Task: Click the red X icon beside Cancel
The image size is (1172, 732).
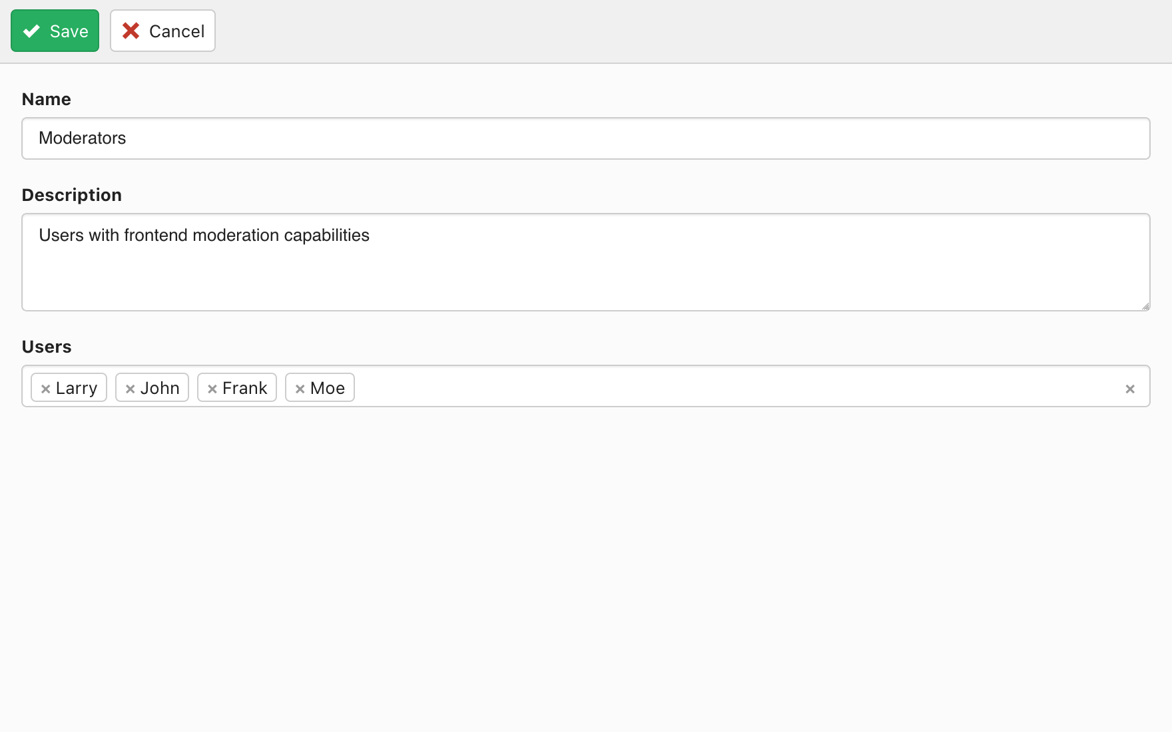Action: pos(131,31)
